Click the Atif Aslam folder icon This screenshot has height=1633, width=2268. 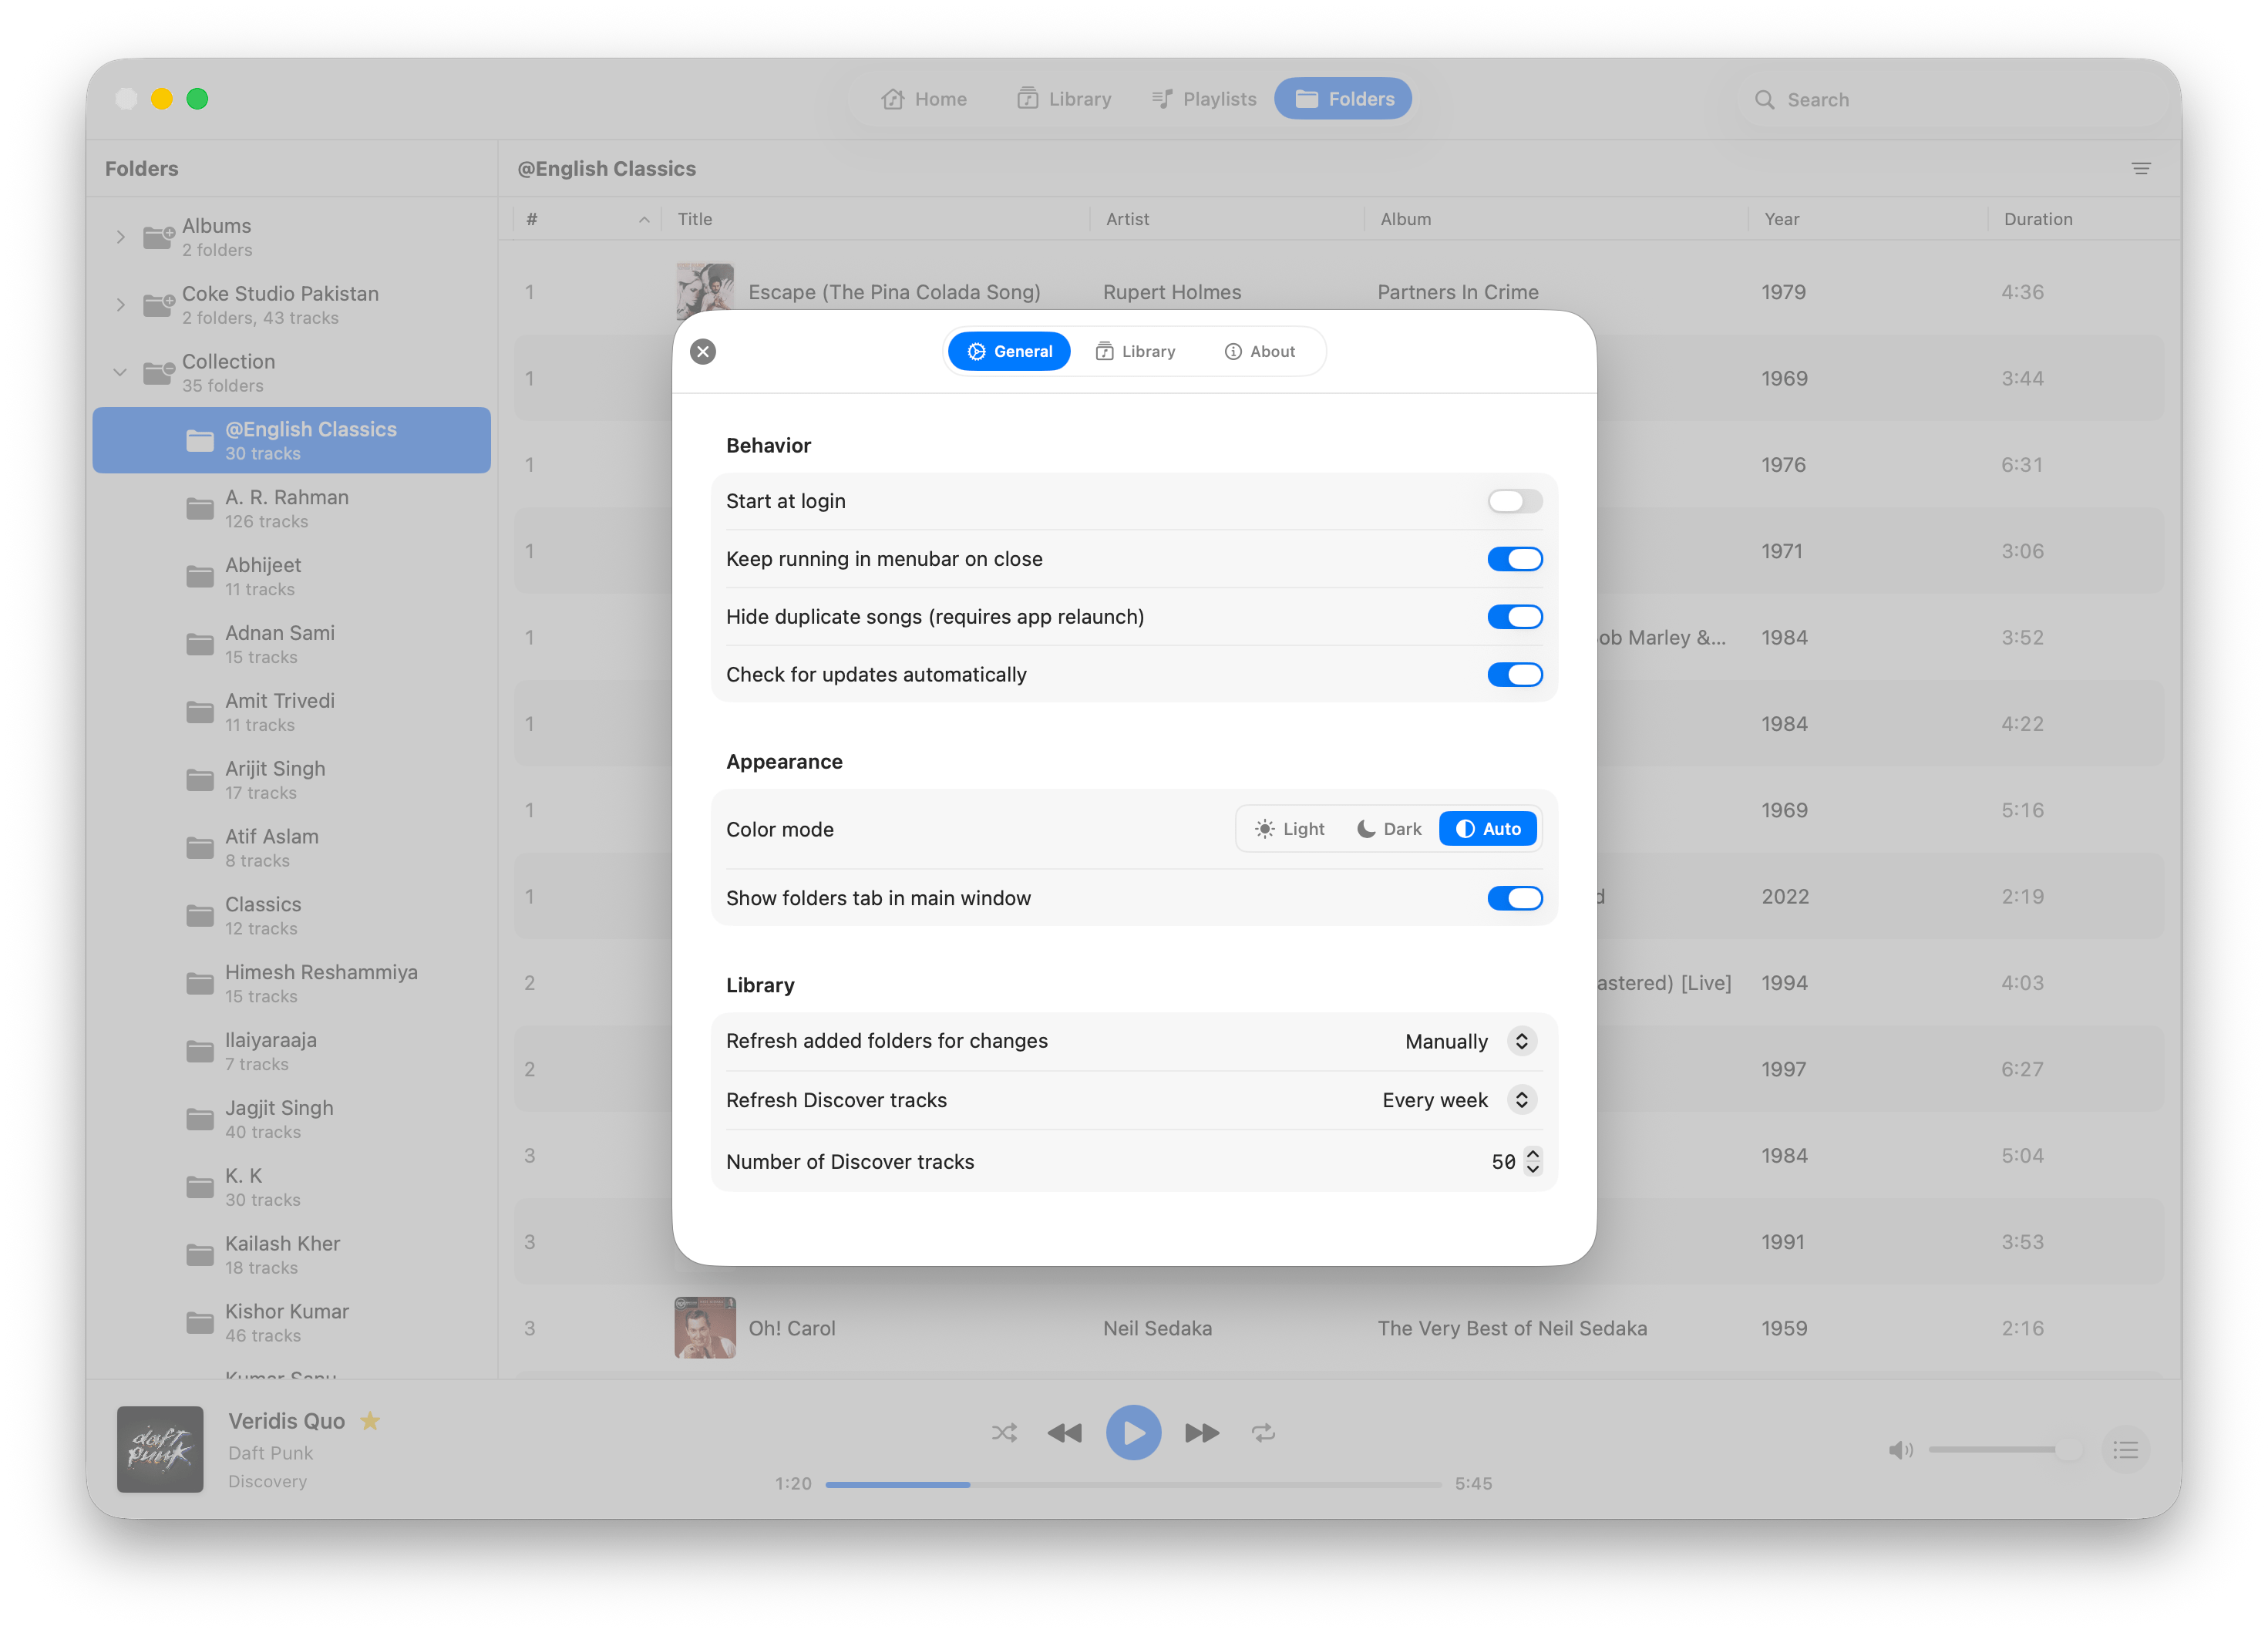pyautogui.click(x=200, y=848)
